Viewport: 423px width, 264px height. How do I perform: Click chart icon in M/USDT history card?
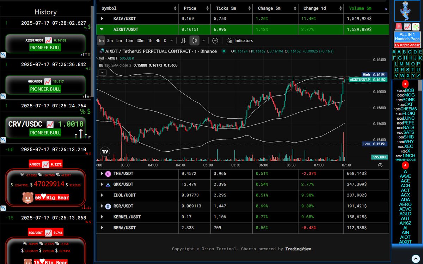pyautogui.click(x=45, y=164)
